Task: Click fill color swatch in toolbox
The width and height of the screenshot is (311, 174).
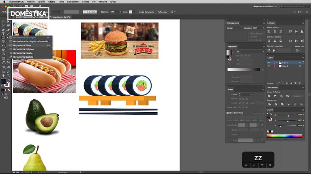Action: coord(4,82)
